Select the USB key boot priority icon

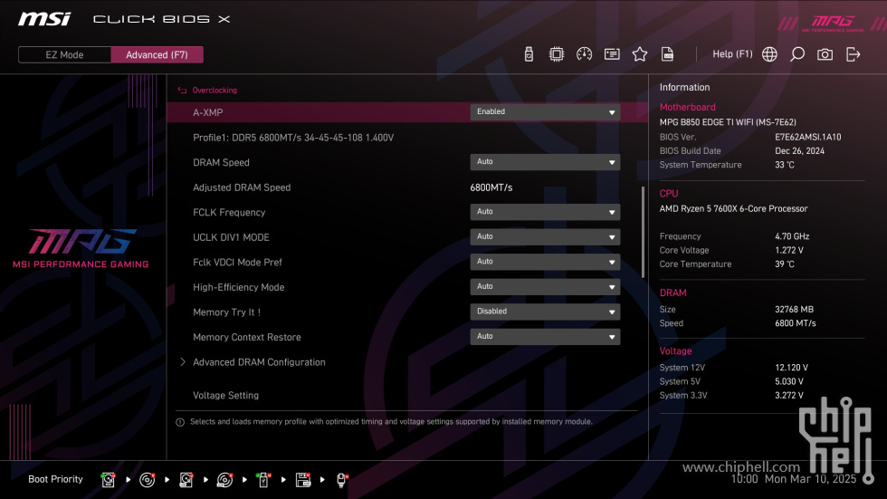[x=263, y=480]
